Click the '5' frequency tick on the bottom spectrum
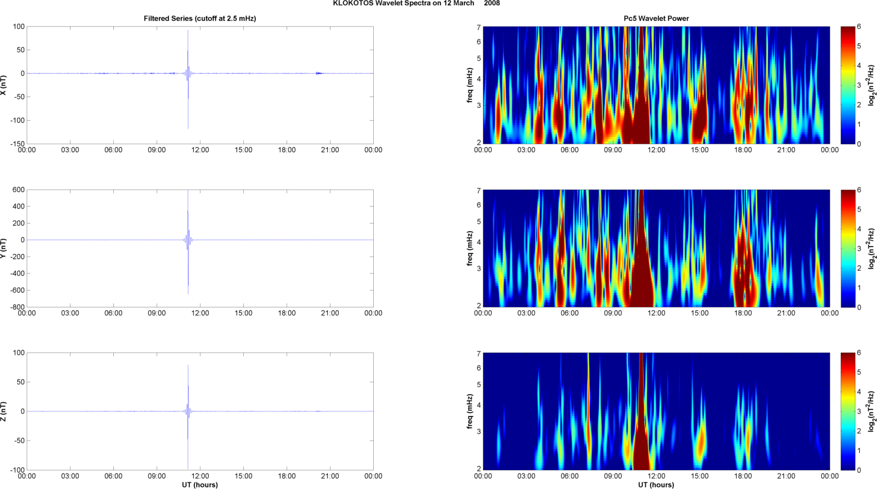 pyautogui.click(x=478, y=384)
